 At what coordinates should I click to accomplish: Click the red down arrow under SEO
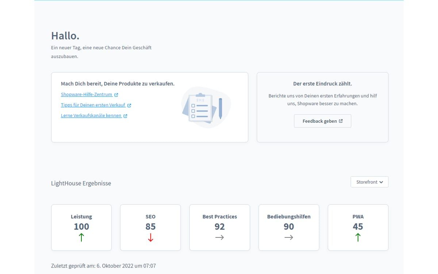[x=150, y=237]
